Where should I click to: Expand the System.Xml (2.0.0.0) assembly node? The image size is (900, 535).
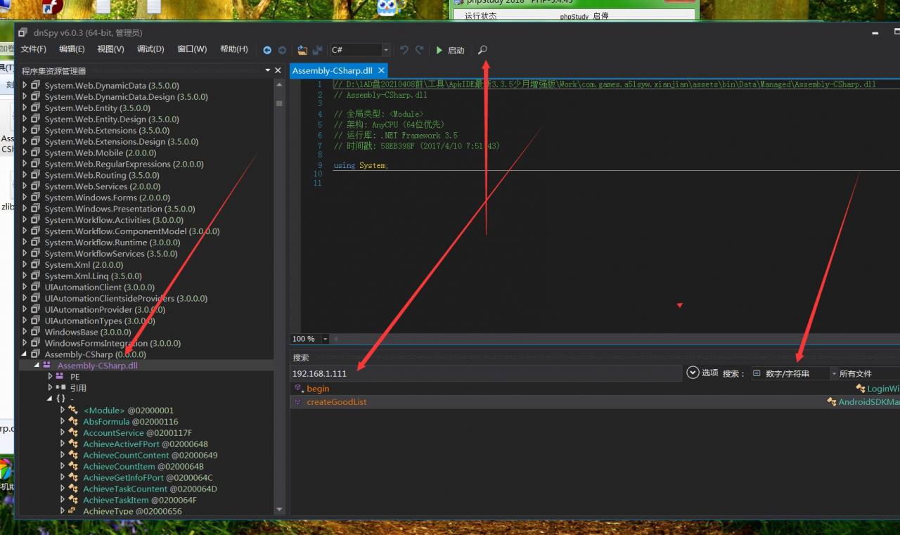click(25, 265)
